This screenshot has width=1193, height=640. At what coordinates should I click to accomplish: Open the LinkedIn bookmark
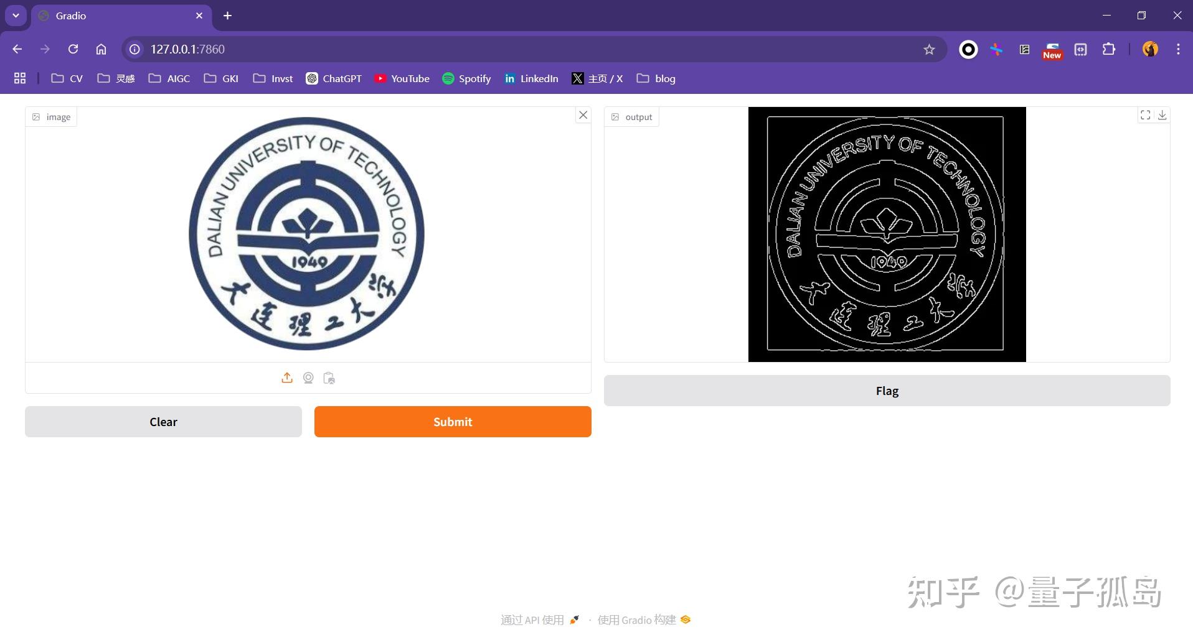pos(531,78)
